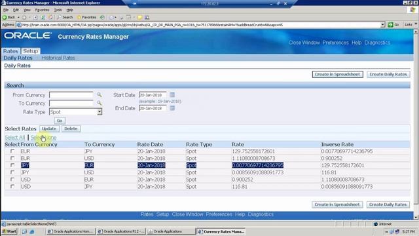Click bottom Create Daily Rates button
The image size is (419, 236).
click(x=388, y=205)
